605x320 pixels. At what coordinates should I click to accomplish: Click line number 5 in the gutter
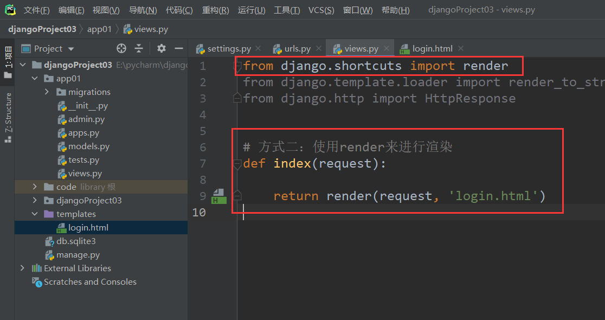point(203,131)
